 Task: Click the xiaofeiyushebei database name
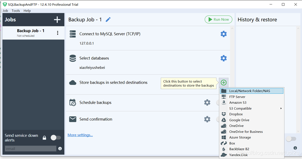pyautogui.click(x=92, y=68)
